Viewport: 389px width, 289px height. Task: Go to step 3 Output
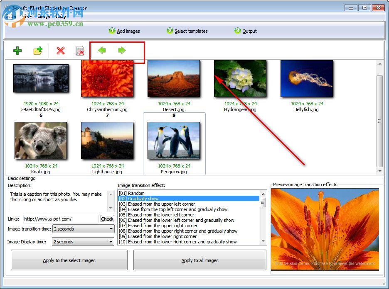coord(246,31)
